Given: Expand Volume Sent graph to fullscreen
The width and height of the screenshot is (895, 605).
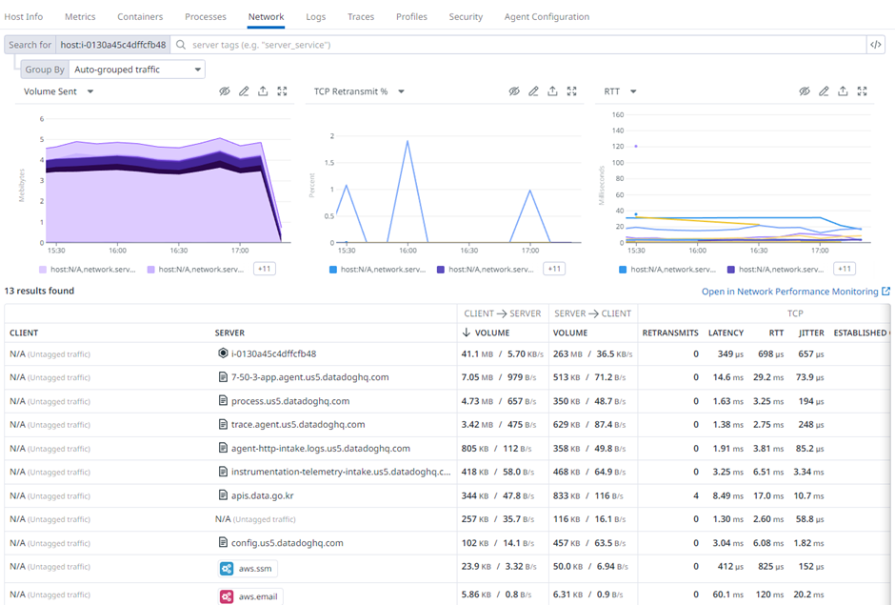Looking at the screenshot, I should (x=282, y=91).
